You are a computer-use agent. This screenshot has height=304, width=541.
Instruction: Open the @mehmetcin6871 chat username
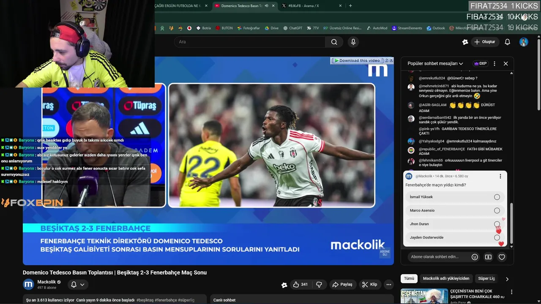click(x=434, y=86)
